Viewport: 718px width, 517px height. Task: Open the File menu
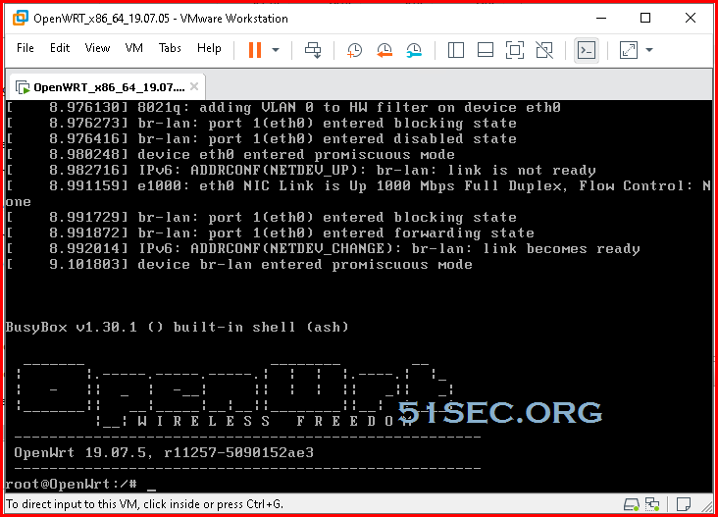coord(26,48)
